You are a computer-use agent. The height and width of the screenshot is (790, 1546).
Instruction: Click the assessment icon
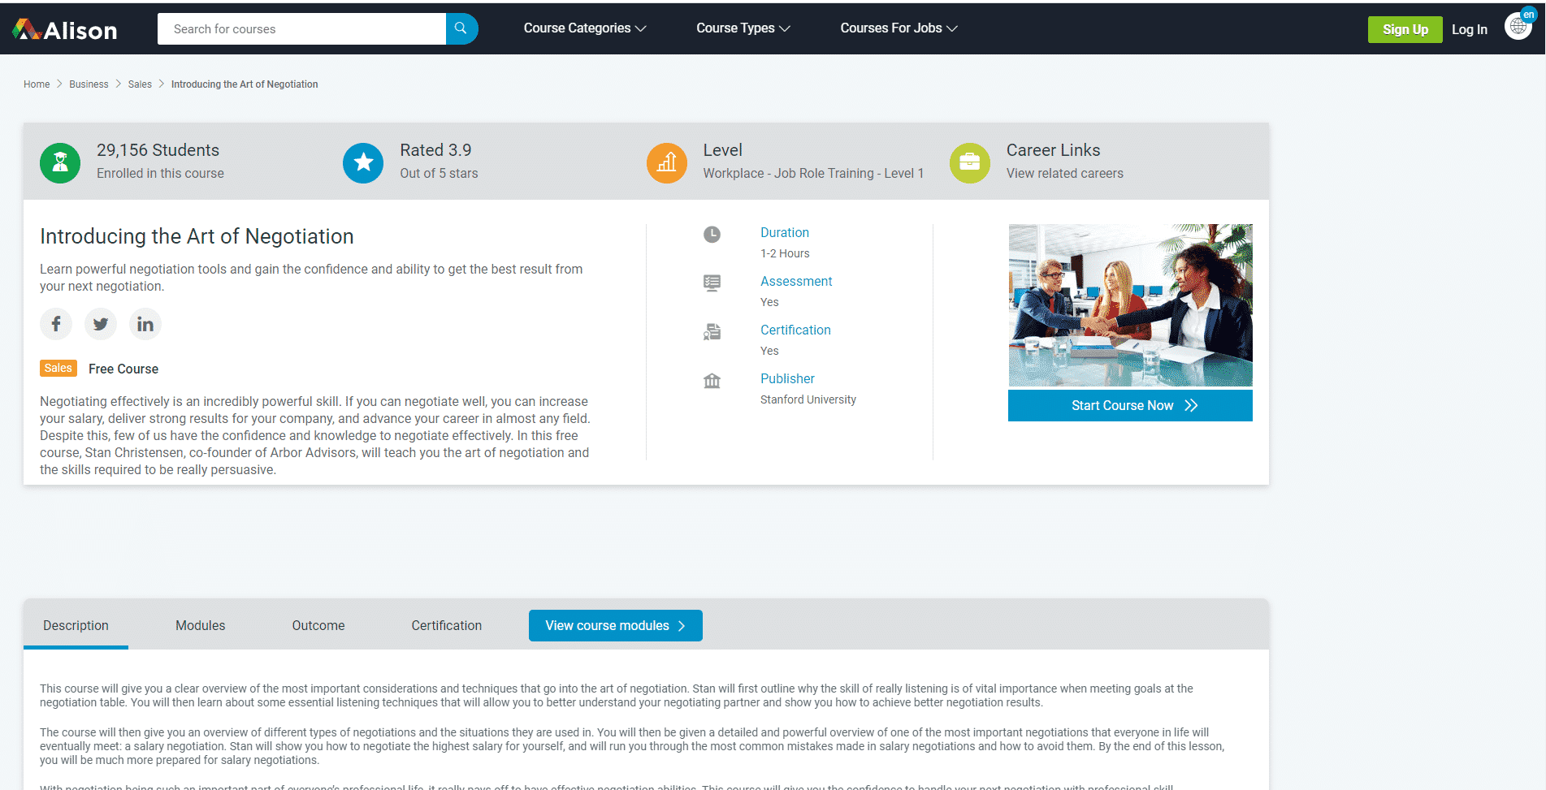click(x=712, y=283)
